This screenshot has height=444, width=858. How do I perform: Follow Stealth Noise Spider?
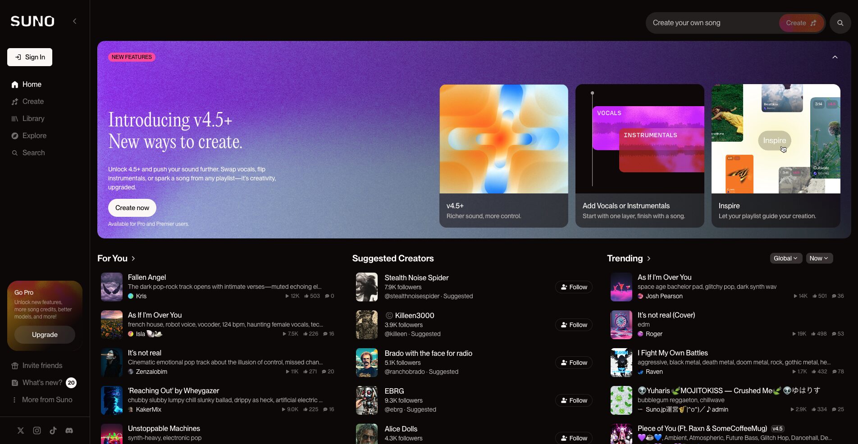click(x=574, y=287)
